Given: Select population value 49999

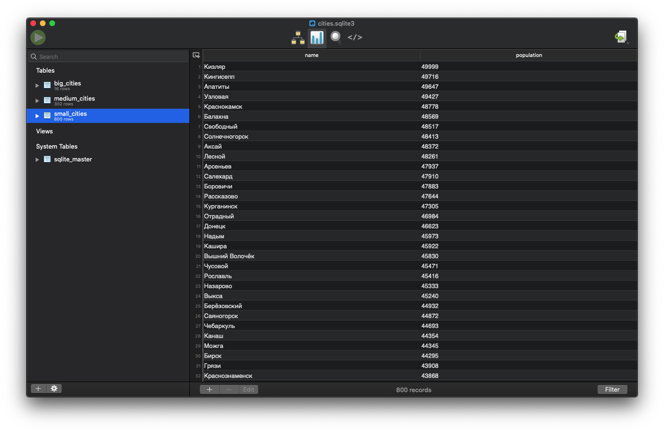Looking at the screenshot, I should pos(529,66).
